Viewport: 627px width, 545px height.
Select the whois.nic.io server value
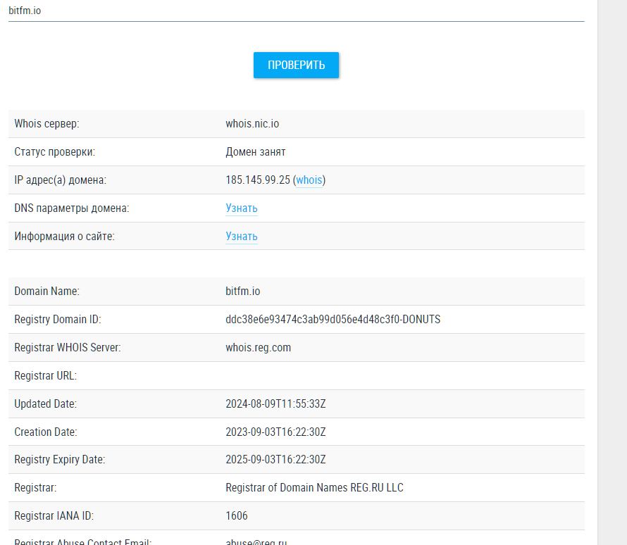tap(252, 123)
